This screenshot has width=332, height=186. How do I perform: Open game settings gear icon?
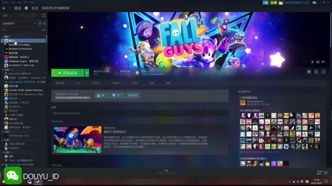click(309, 72)
